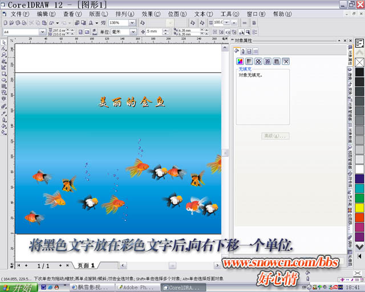Click the no-color X swatch in the palette

point(359,62)
